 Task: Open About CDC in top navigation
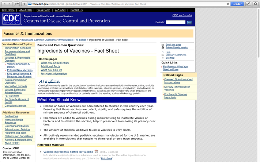(x=26, y=10)
